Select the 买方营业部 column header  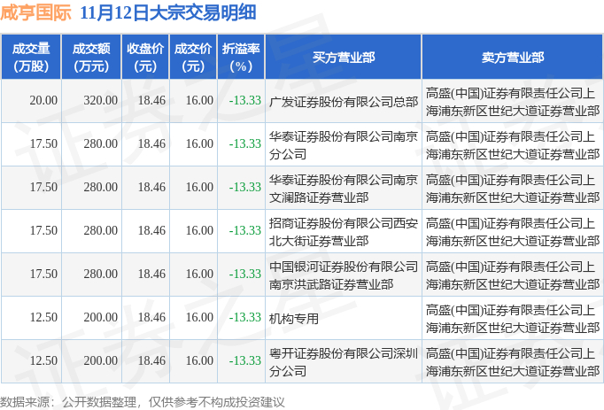(344, 57)
